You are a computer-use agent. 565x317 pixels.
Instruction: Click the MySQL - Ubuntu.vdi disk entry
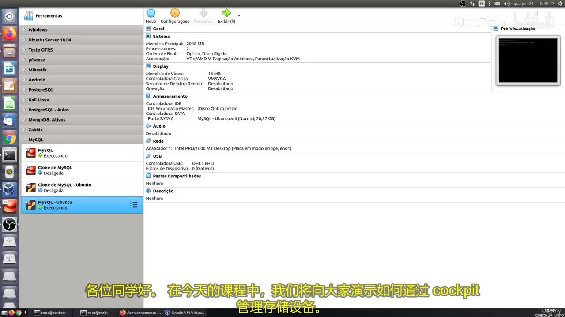pos(236,118)
